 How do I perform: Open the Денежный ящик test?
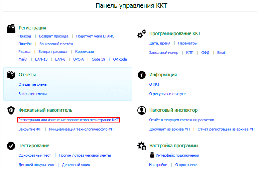tap(76, 165)
